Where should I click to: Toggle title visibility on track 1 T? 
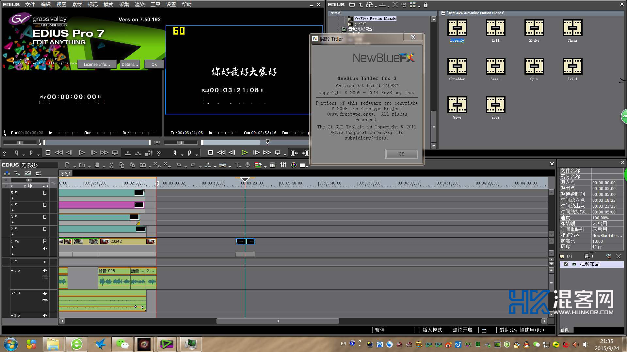click(x=45, y=262)
